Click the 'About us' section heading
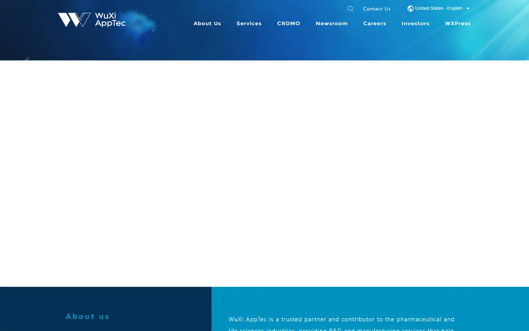 [x=88, y=317]
